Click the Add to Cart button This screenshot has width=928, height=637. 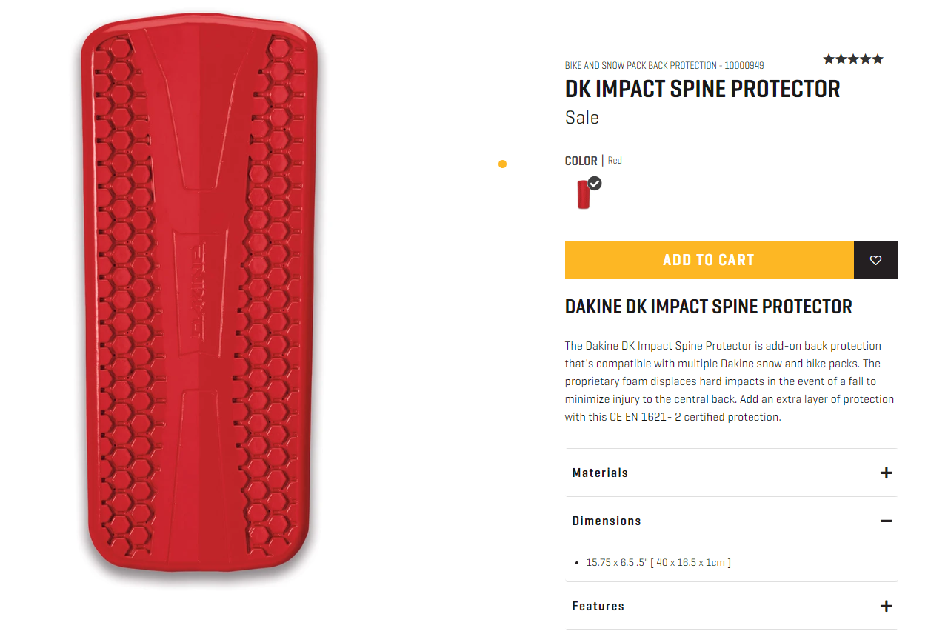point(709,260)
